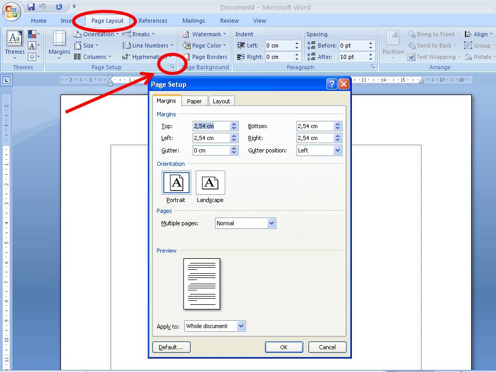Decrease Spacing After value
The image size is (496, 372).
click(370, 59)
